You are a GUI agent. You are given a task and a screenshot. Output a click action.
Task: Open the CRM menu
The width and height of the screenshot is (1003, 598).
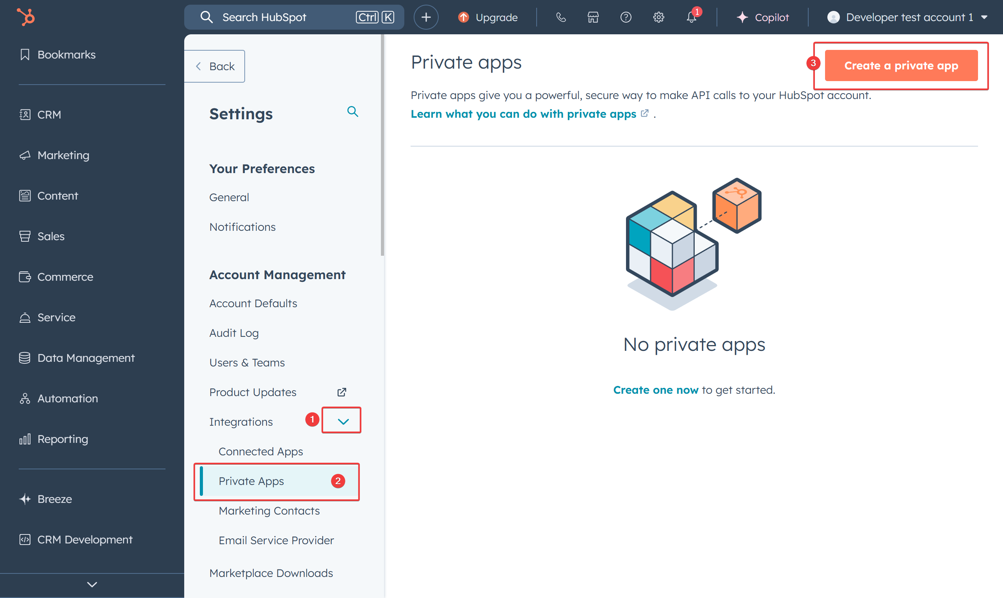[40, 115]
